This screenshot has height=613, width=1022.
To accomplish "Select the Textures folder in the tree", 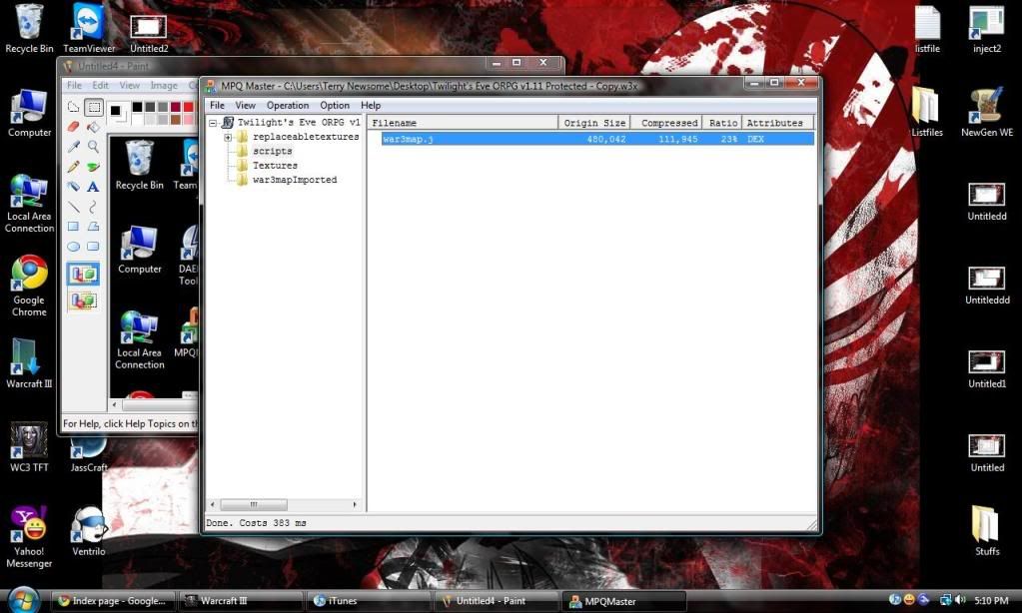I will pyautogui.click(x=275, y=166).
